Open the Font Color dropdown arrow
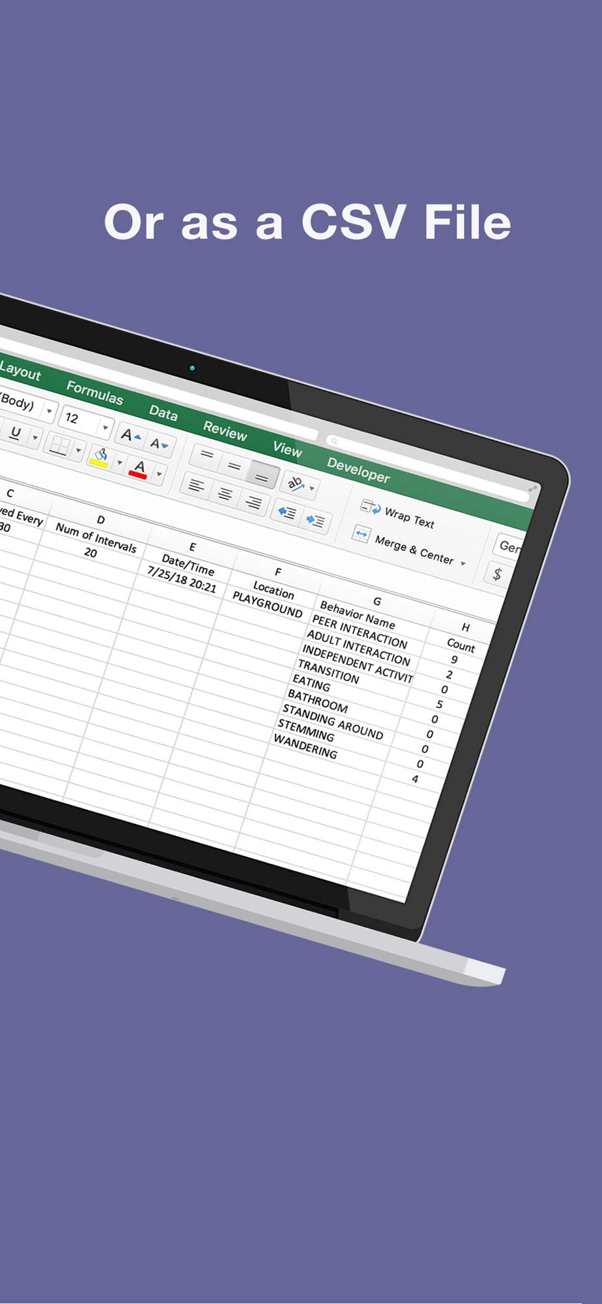Image resolution: width=602 pixels, height=1304 pixels. point(159,474)
